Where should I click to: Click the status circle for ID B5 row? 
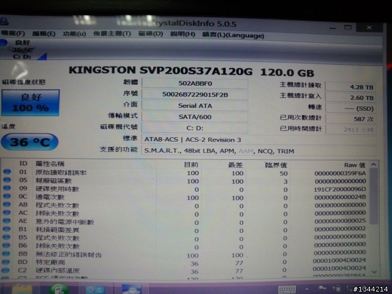coord(7,237)
